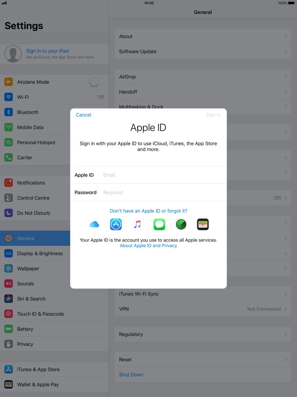
Task: Tap the iTunes music note icon
Action: point(138,224)
